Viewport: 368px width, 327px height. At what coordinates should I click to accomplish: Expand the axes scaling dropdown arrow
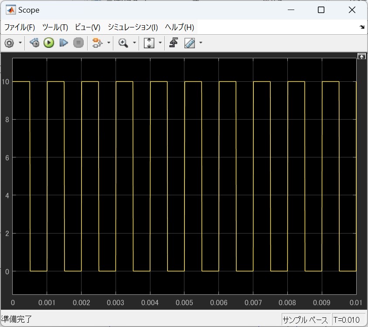tap(160, 43)
